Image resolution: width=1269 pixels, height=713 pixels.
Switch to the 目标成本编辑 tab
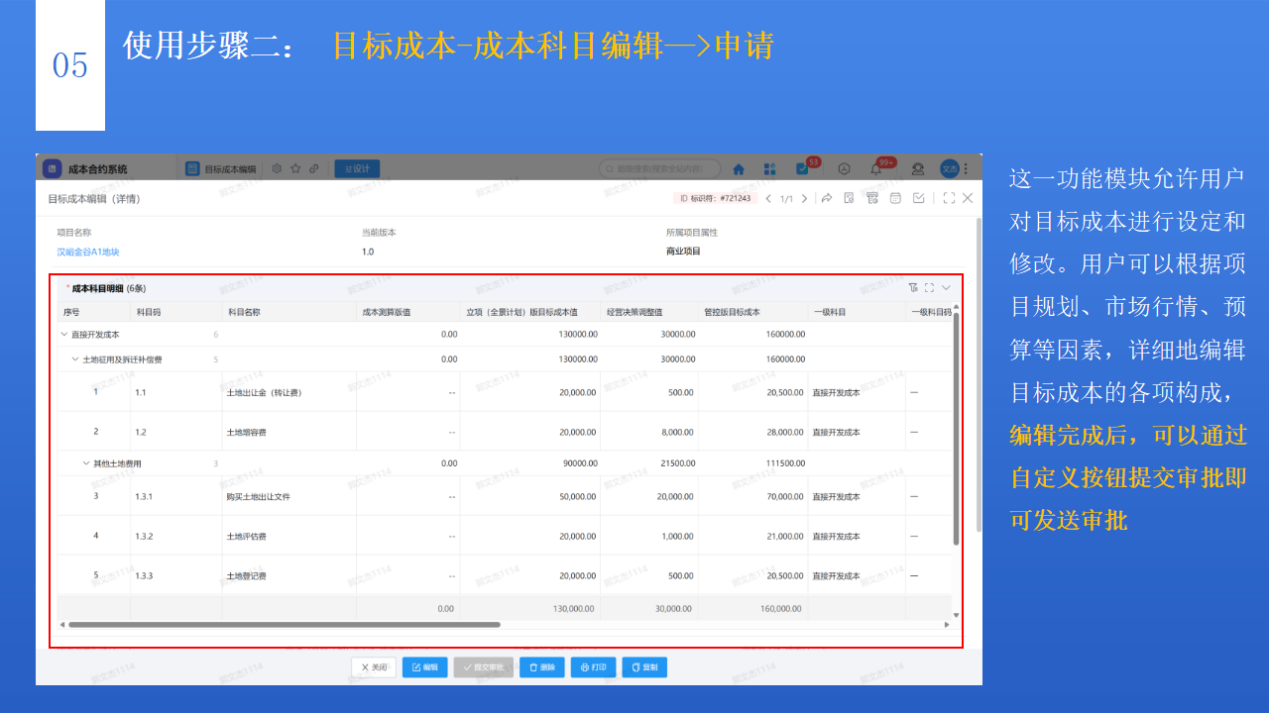click(x=230, y=168)
